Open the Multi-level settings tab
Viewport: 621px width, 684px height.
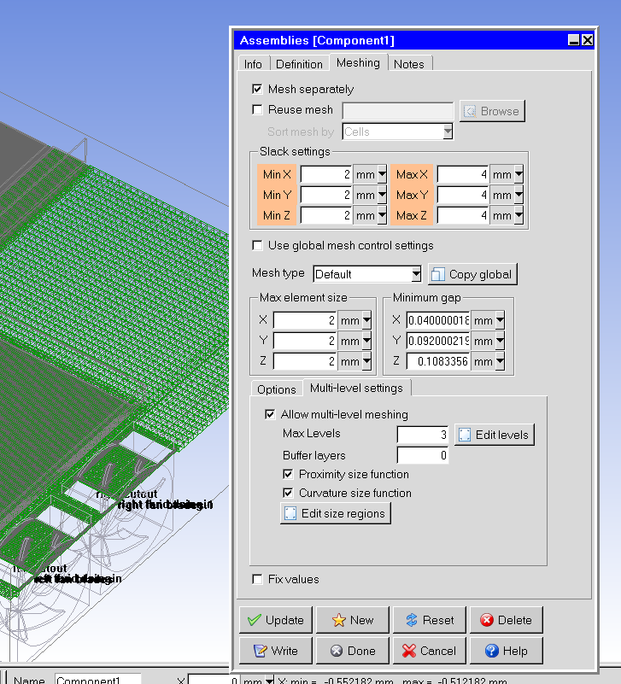355,389
